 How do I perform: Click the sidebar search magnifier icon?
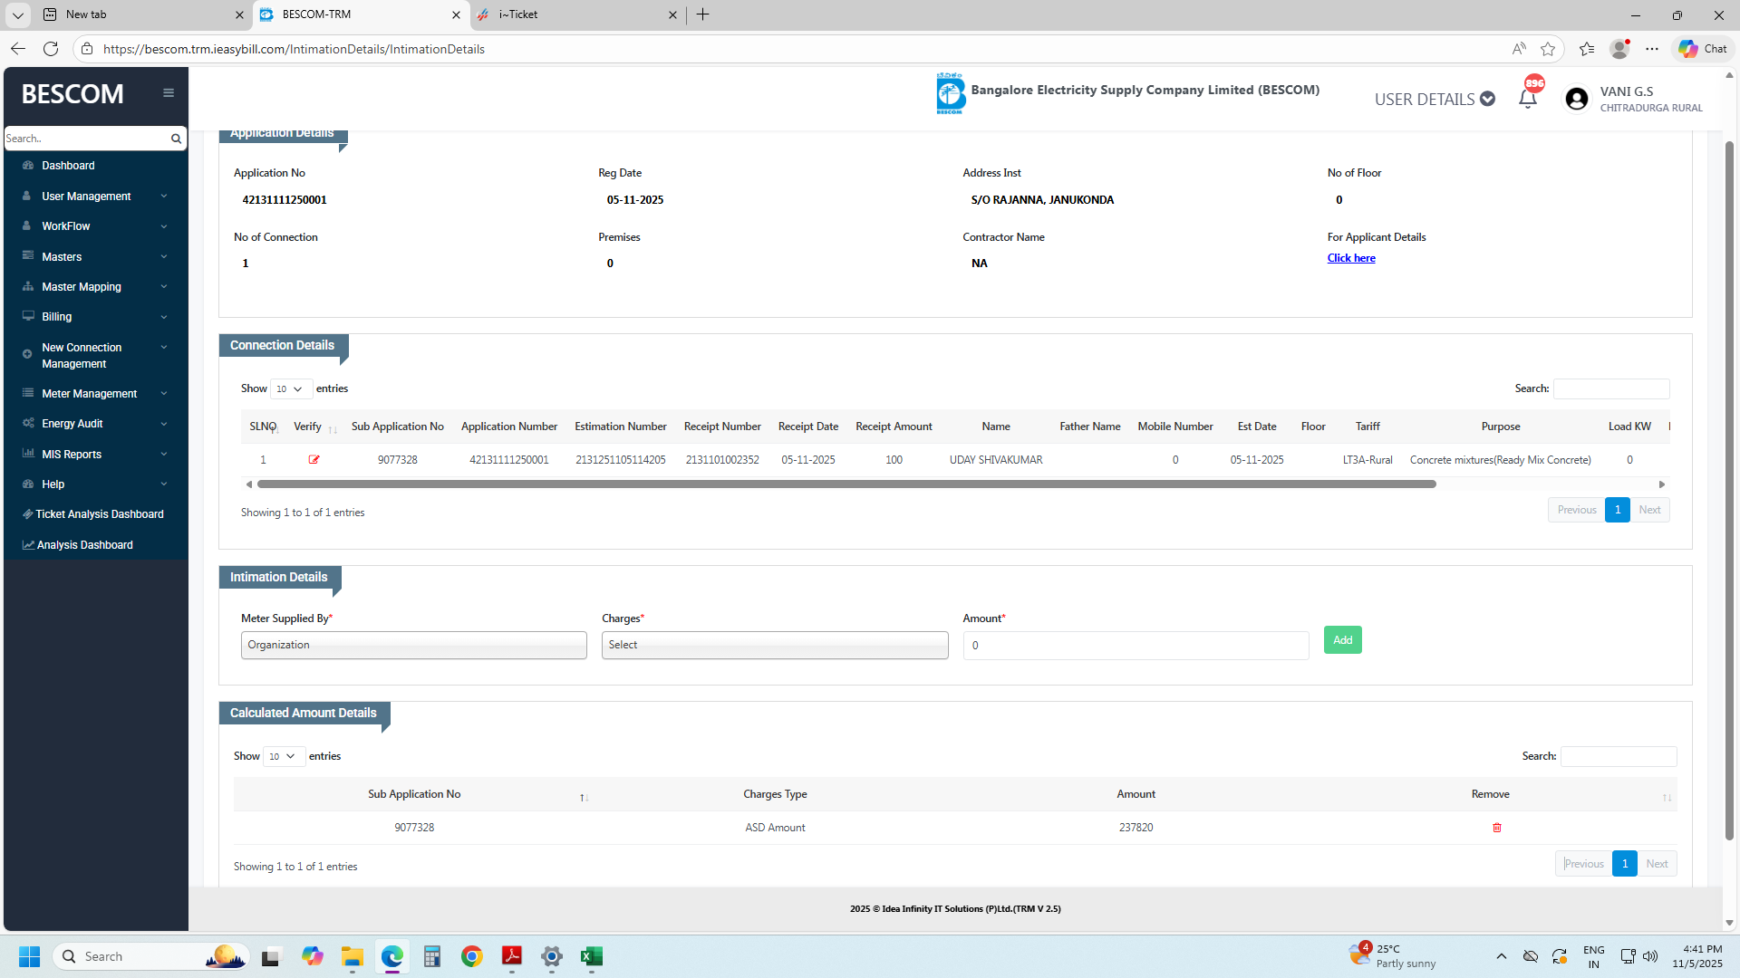tap(176, 139)
